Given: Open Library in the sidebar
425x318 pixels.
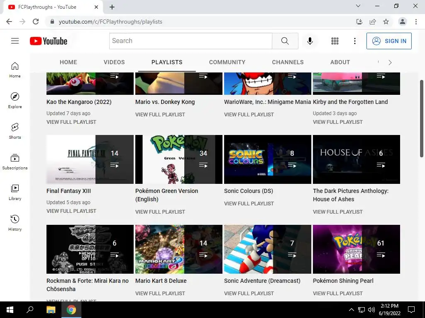Looking at the screenshot, I should (15, 192).
